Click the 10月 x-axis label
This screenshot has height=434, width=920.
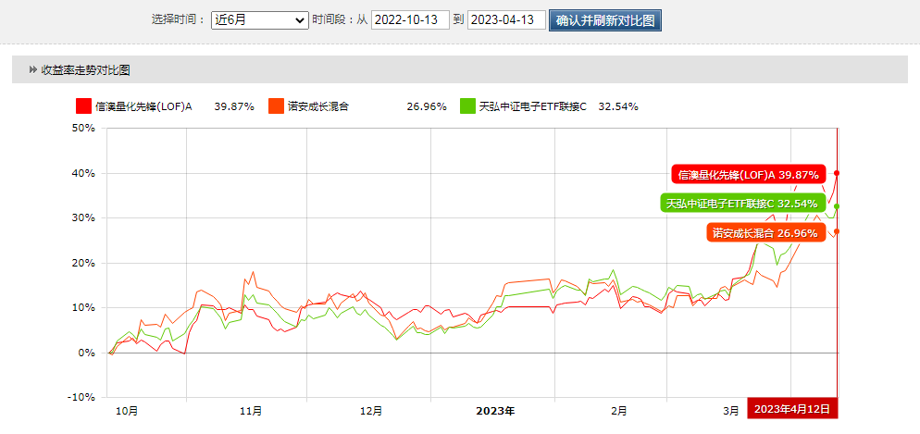pos(128,411)
